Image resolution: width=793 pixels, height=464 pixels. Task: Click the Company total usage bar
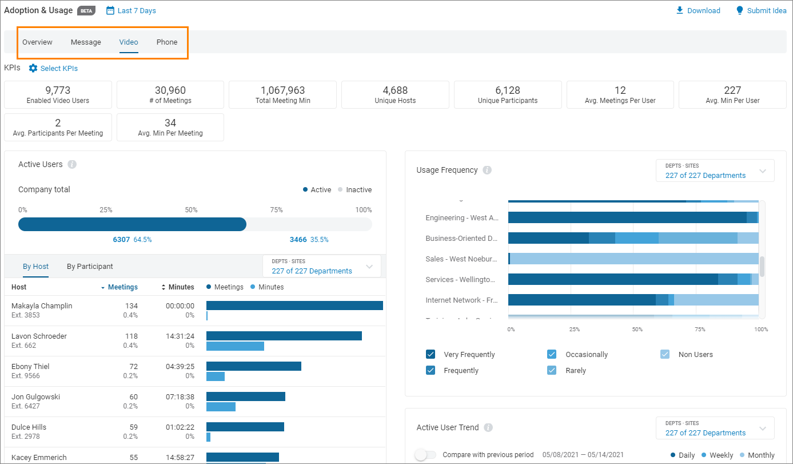click(131, 224)
